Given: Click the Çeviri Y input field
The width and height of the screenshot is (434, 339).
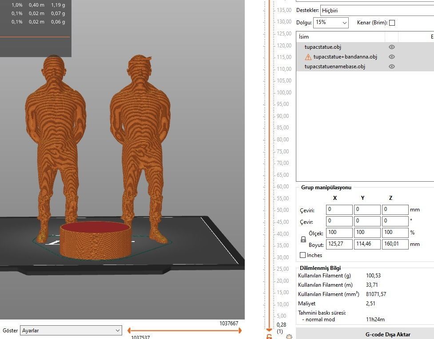Looking at the screenshot, I should click(x=367, y=210).
